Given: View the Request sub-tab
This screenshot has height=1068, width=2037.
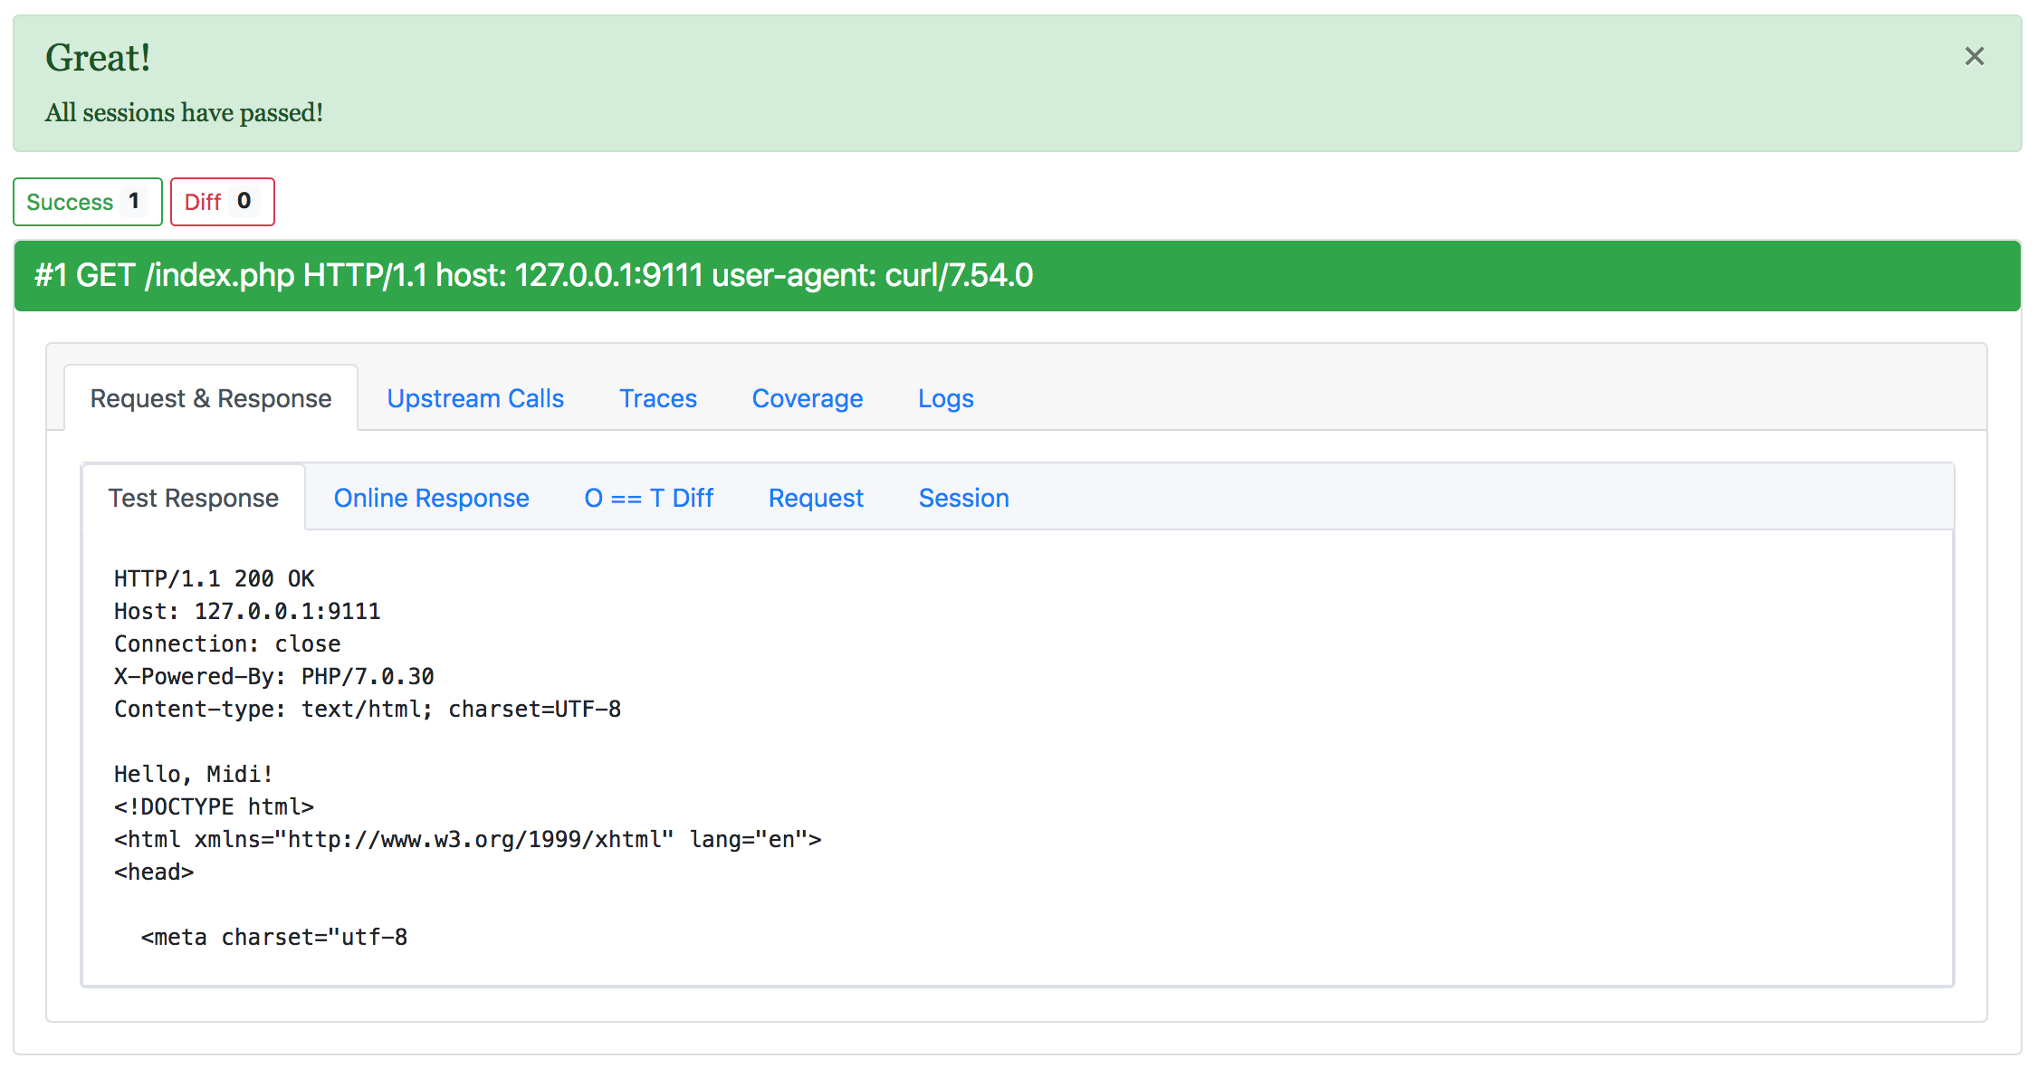Looking at the screenshot, I should coord(815,498).
